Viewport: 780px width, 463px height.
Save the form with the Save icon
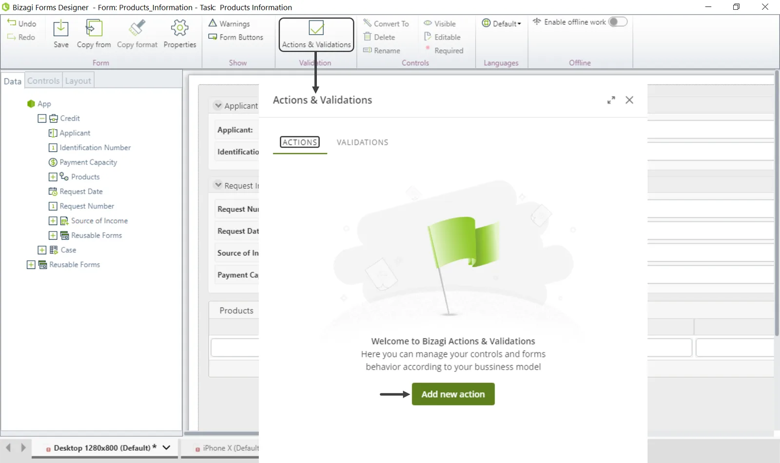(61, 28)
